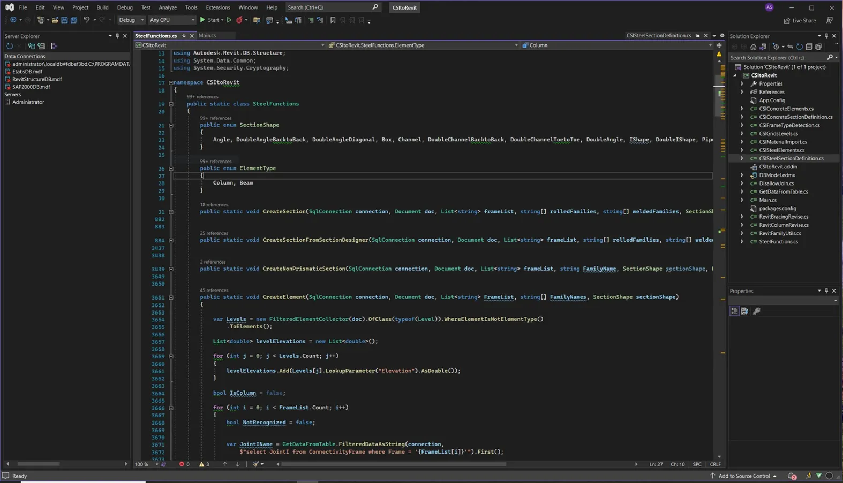The image size is (843, 483).
Task: Open the Build menu
Action: coord(102,7)
